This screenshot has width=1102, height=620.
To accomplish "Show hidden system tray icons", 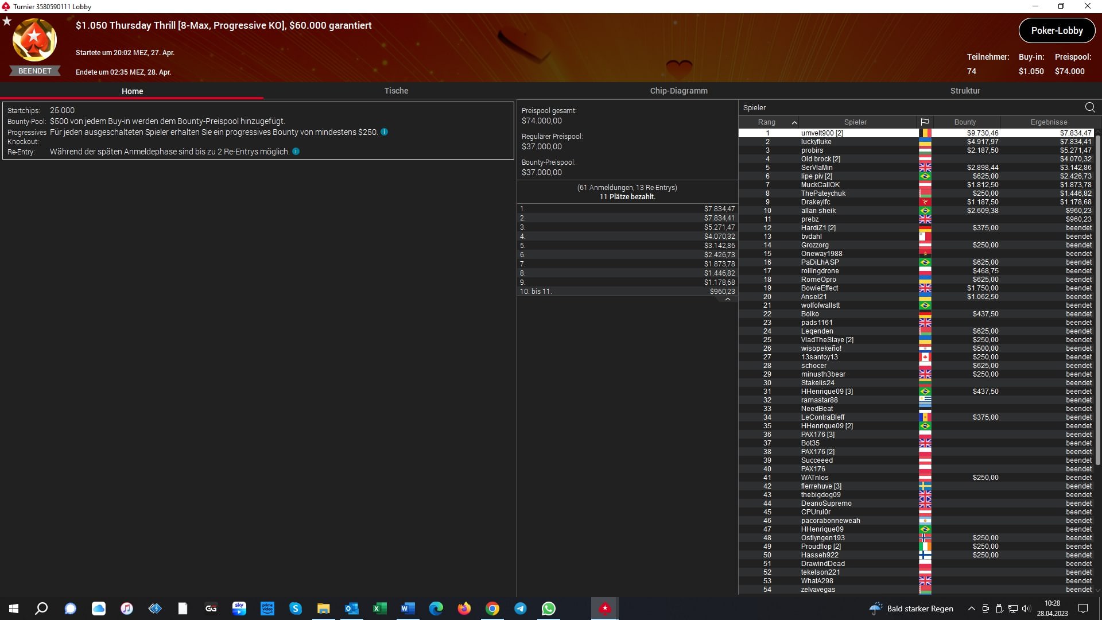I will [971, 609].
